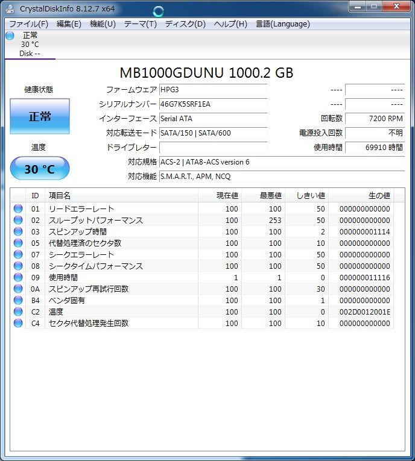This screenshot has width=415, height=461.
Task: Click the firmware field showing HPG3
Action: pyautogui.click(x=212, y=90)
